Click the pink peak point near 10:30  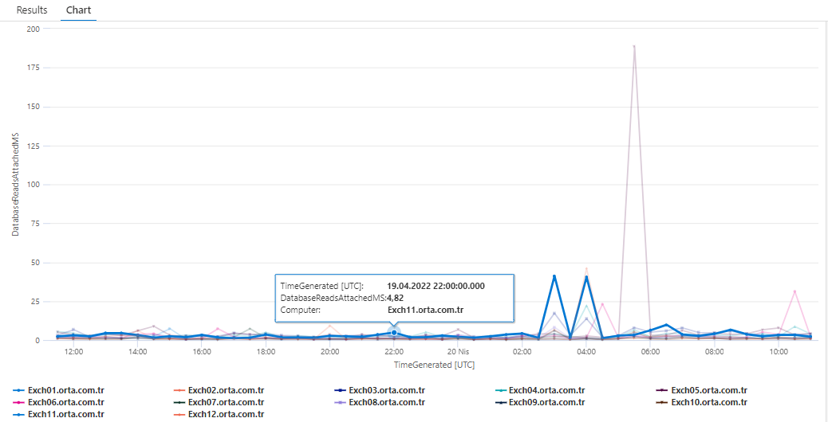[x=794, y=291]
